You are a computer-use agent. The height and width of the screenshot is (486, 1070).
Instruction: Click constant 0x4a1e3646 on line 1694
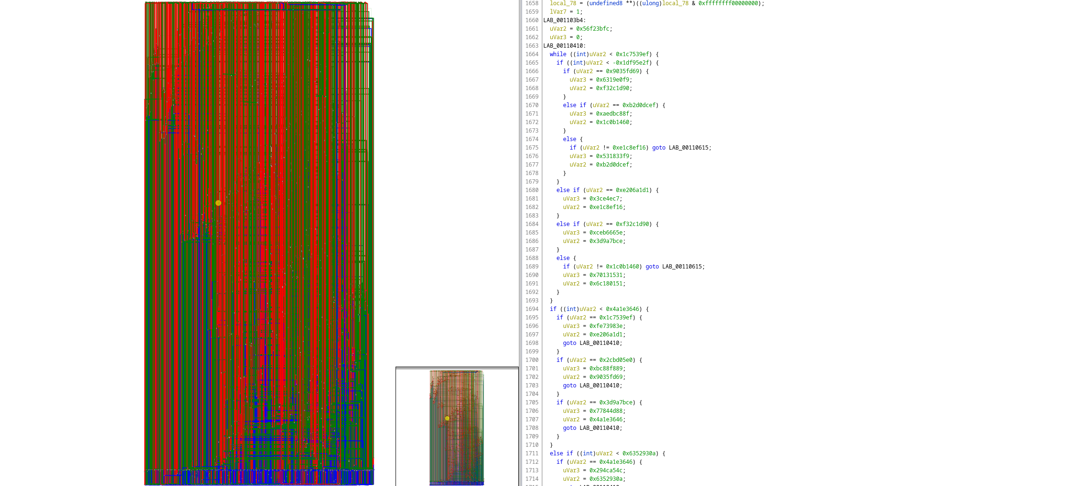(x=622, y=309)
